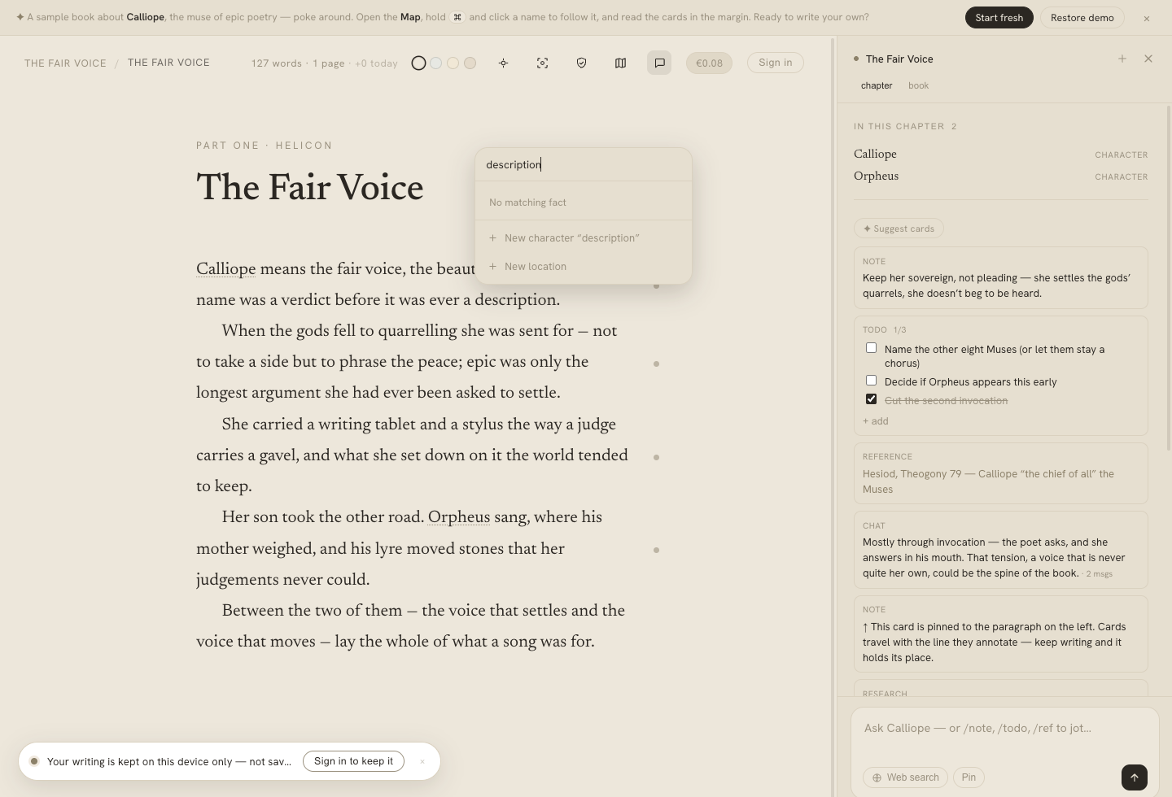Click the side panel scrollbar
Screen dimensions: 1172x797
click(x=1169, y=277)
